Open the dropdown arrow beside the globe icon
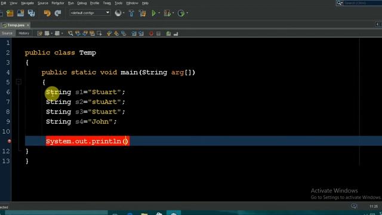 (124, 13)
